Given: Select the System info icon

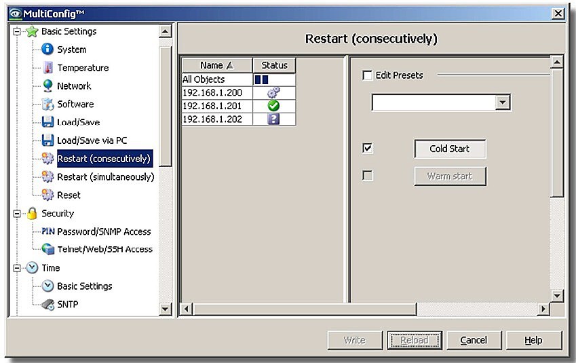Looking at the screenshot, I should pos(47,49).
